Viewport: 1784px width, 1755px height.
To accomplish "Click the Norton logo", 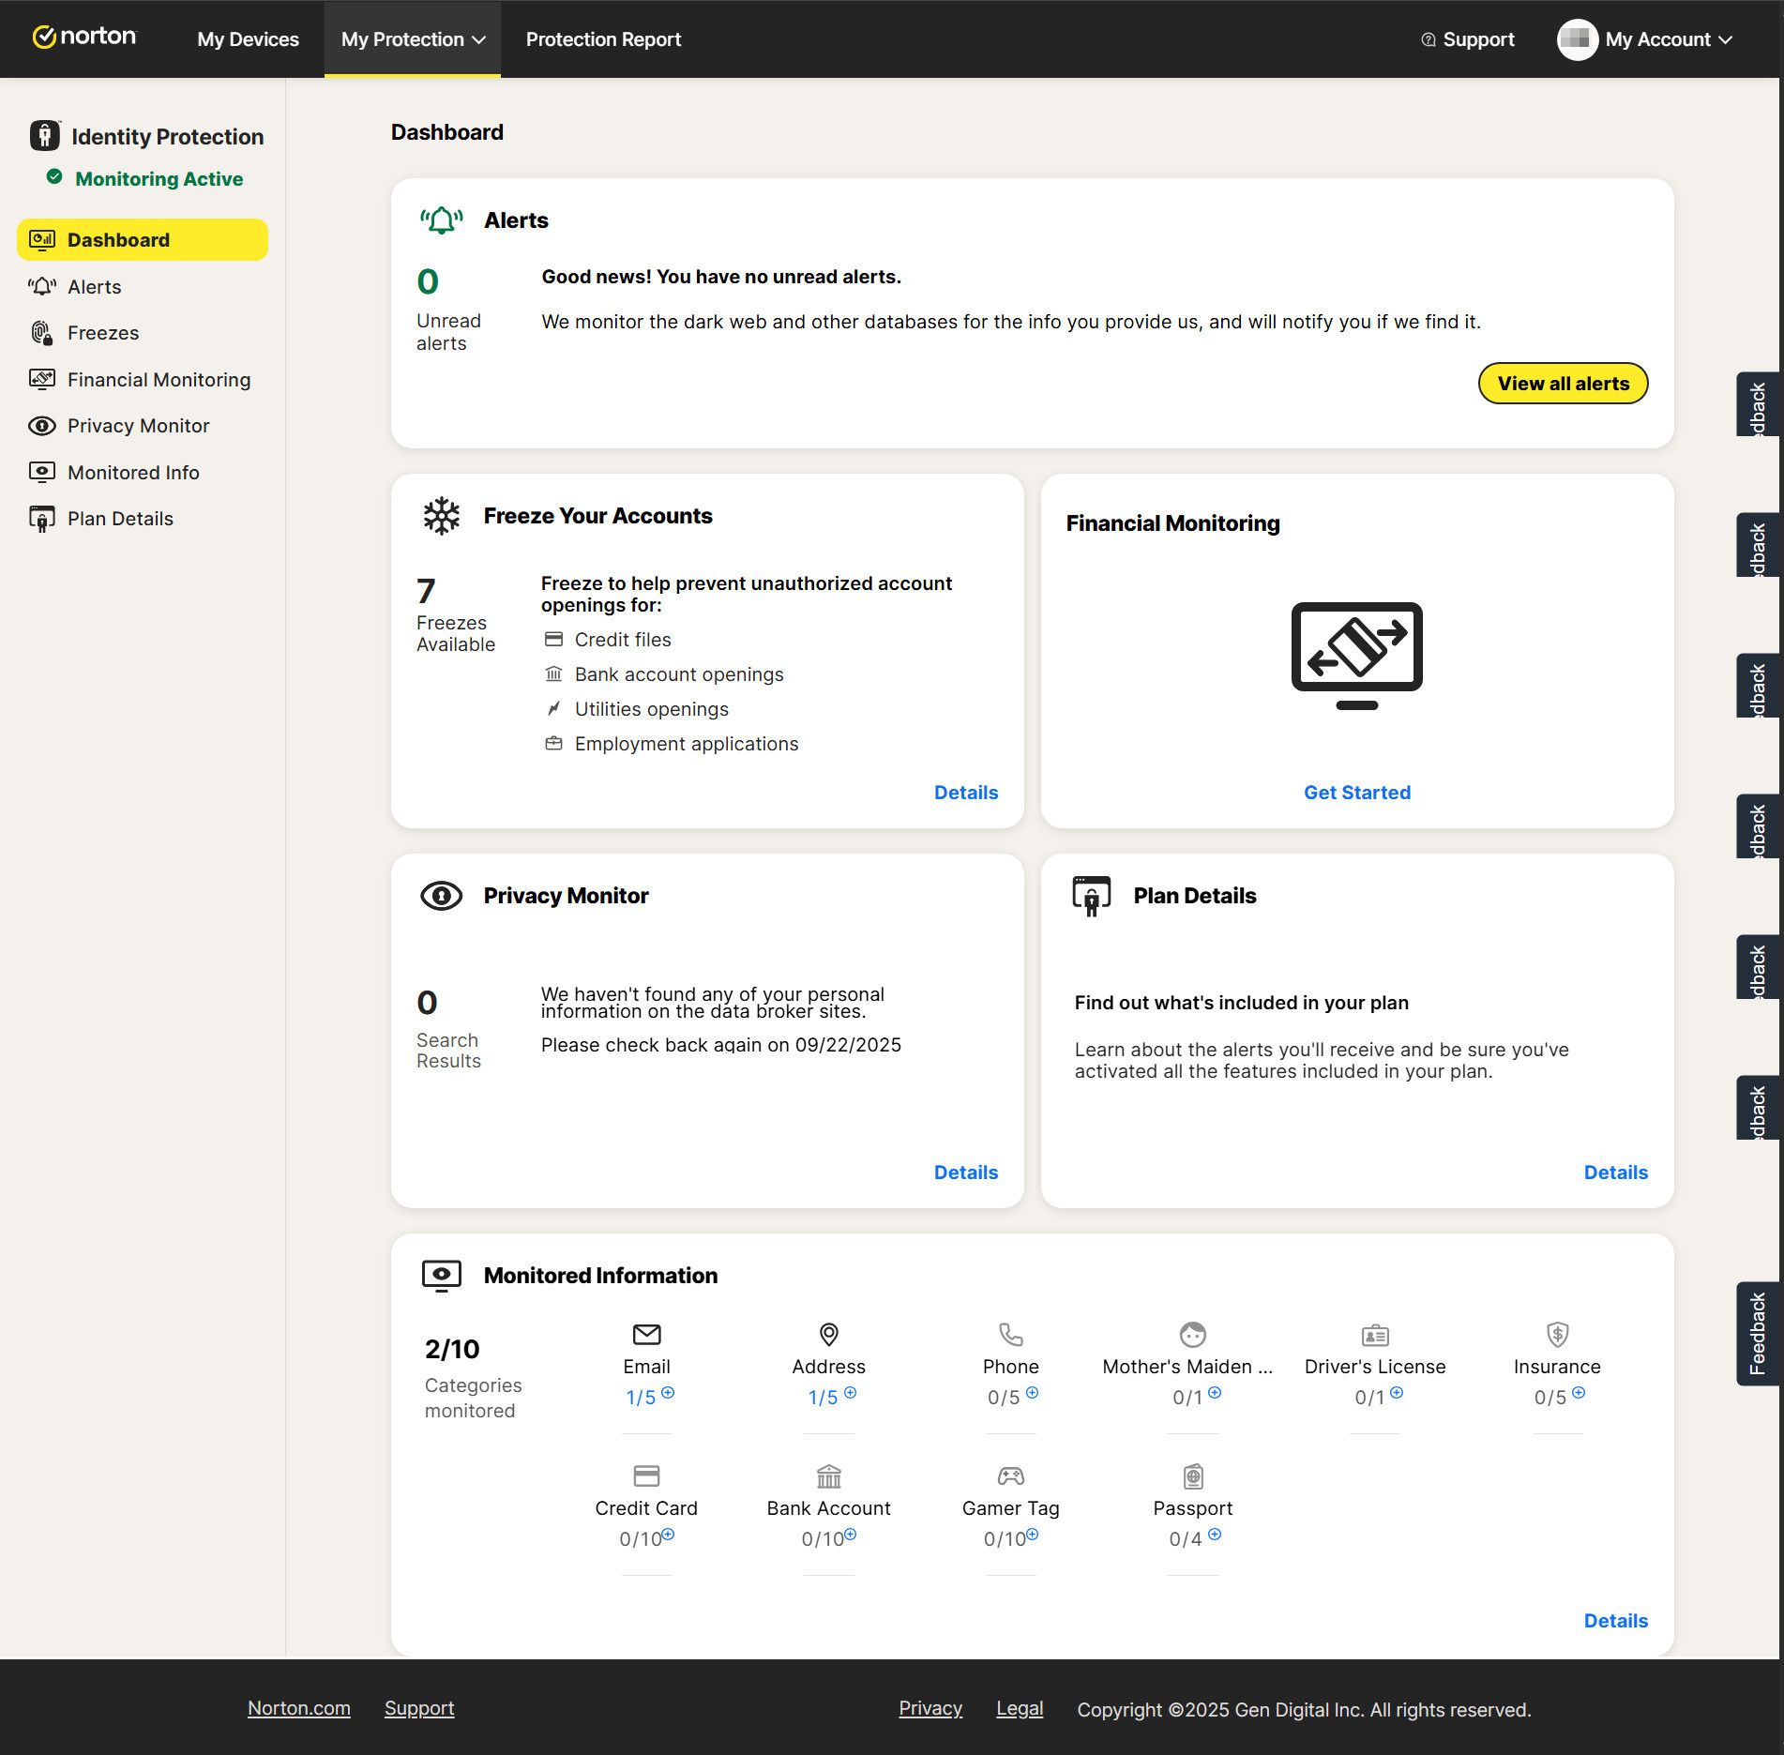I will pyautogui.click(x=84, y=38).
